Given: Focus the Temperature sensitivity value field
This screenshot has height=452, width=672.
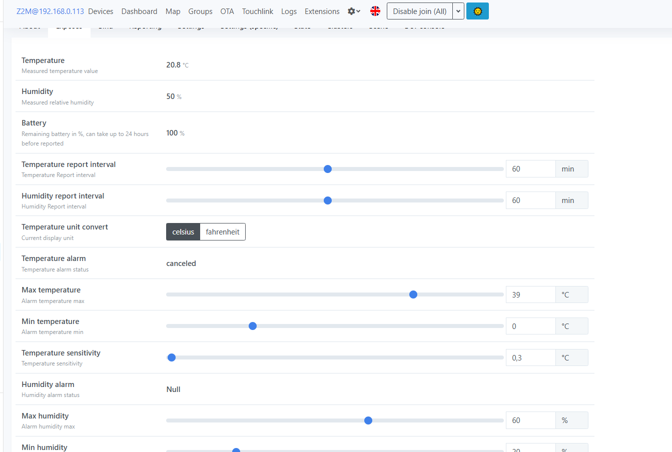Looking at the screenshot, I should 530,357.
